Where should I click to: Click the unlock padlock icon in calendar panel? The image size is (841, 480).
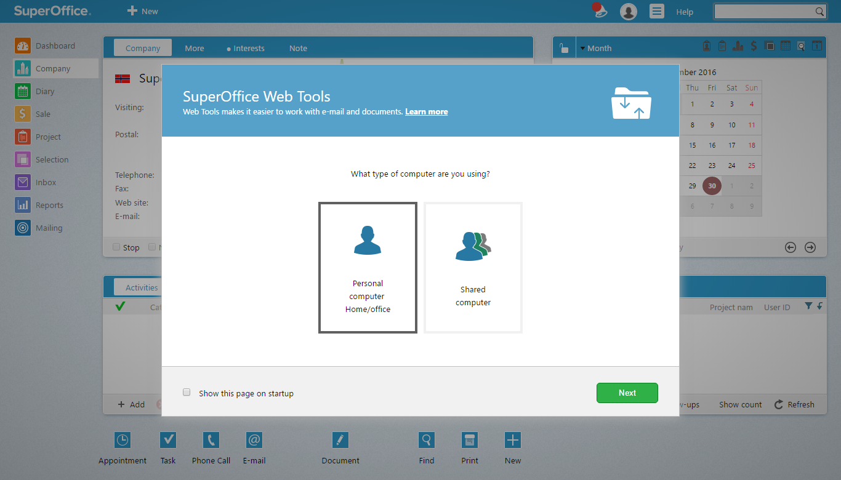pyautogui.click(x=564, y=48)
